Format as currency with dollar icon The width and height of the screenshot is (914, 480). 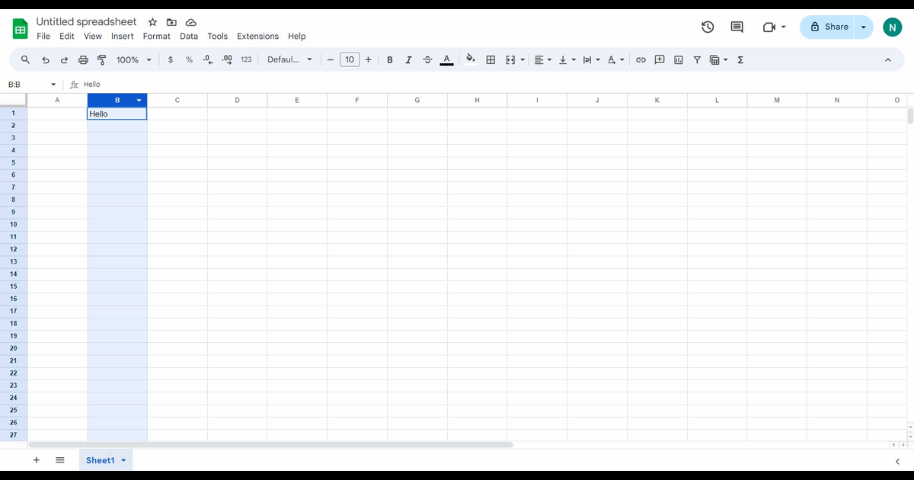click(x=170, y=59)
